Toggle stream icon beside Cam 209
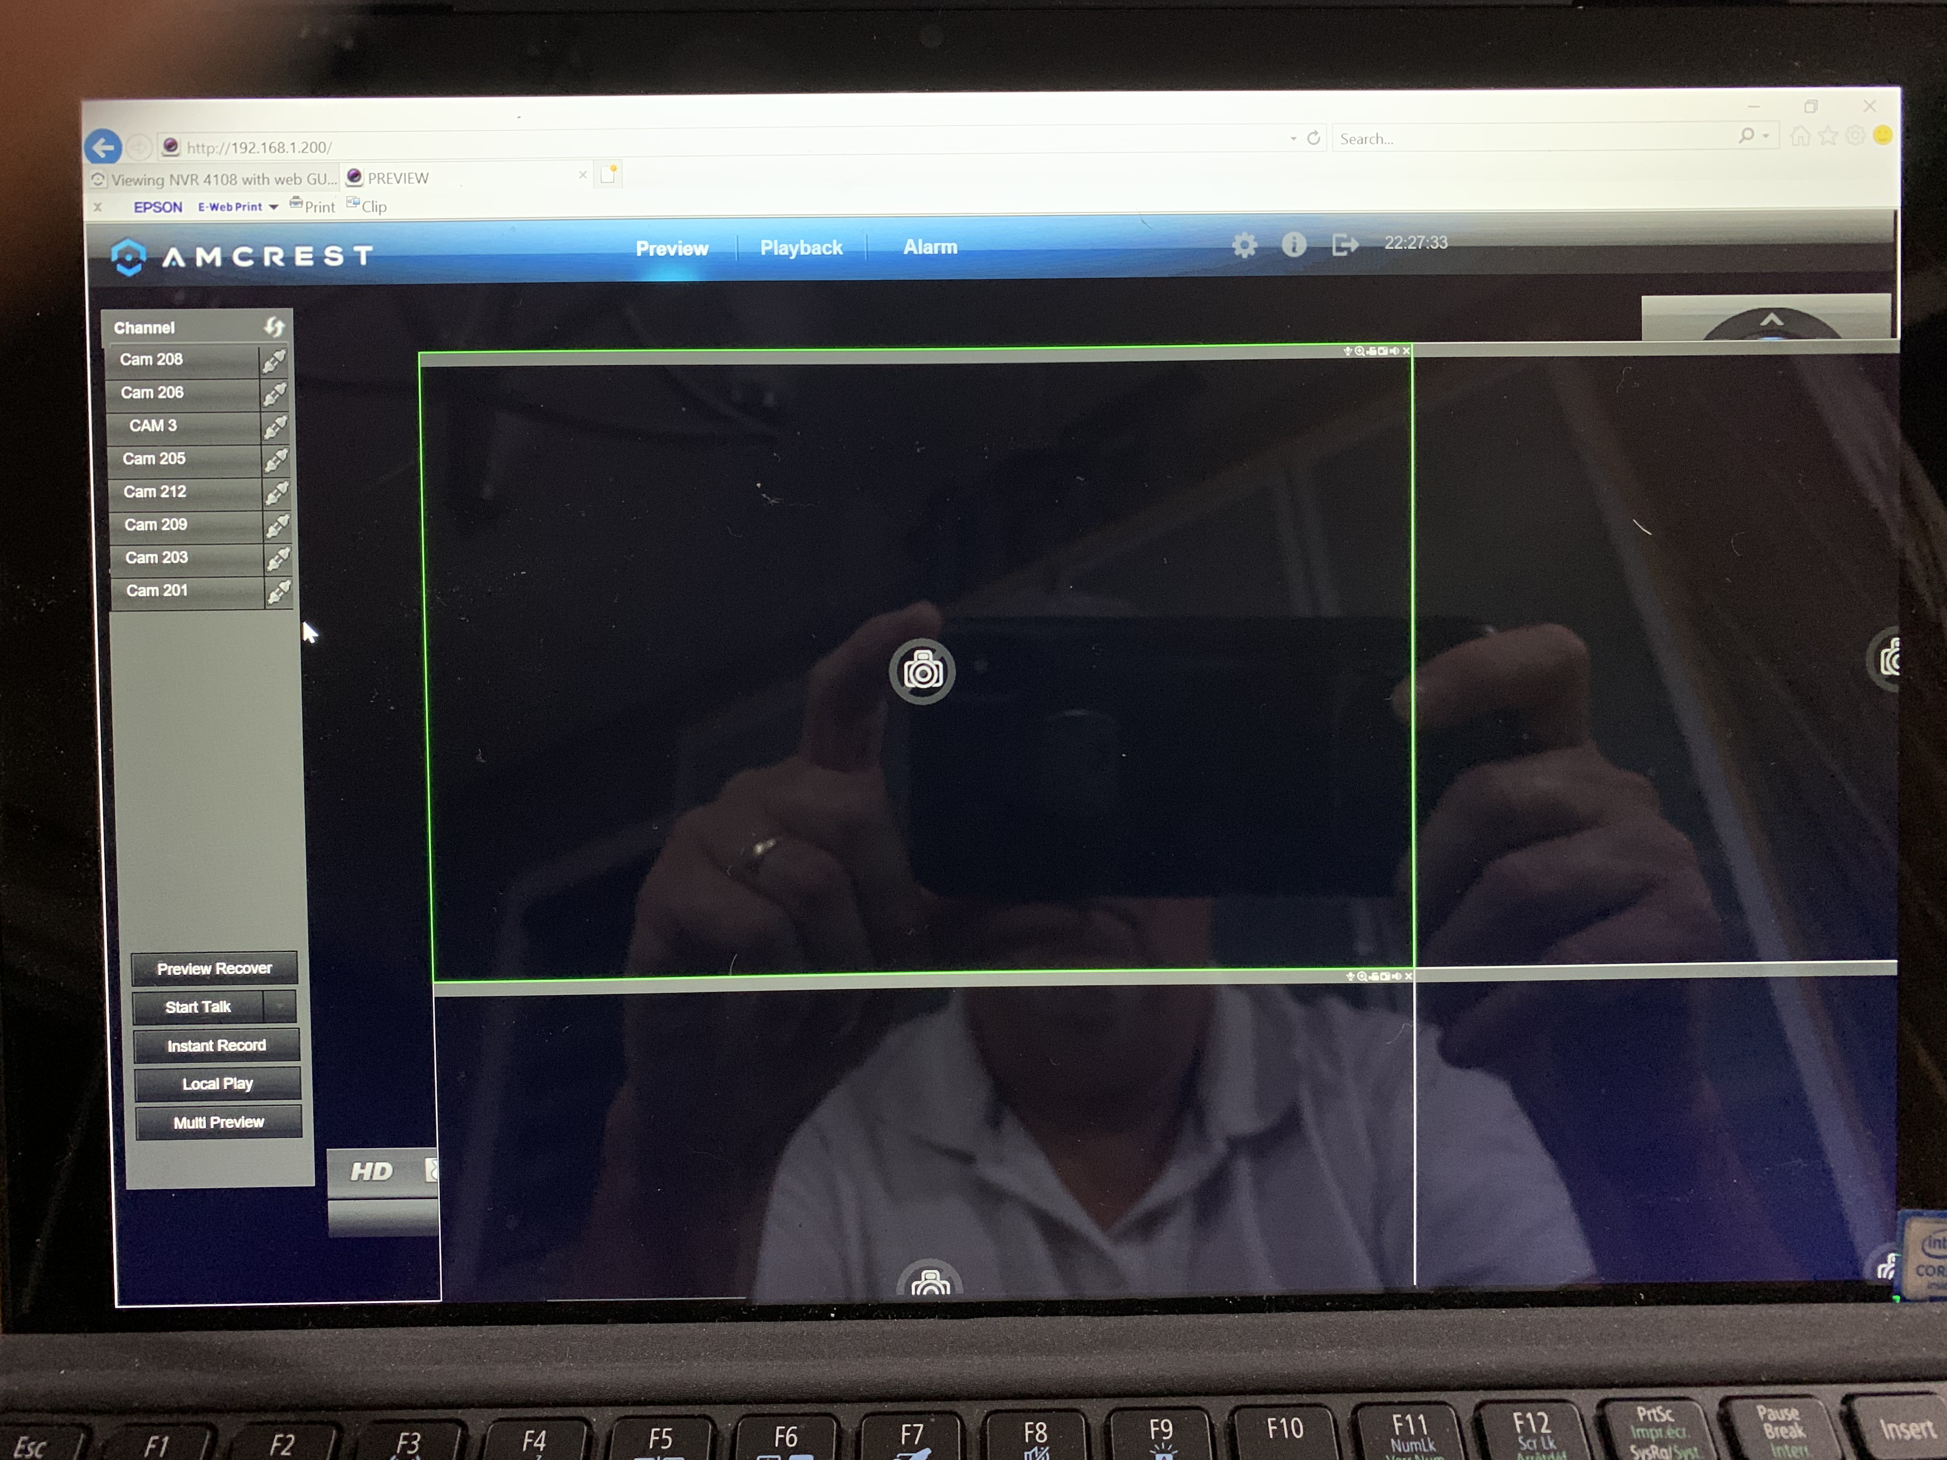The image size is (1947, 1460). click(278, 525)
